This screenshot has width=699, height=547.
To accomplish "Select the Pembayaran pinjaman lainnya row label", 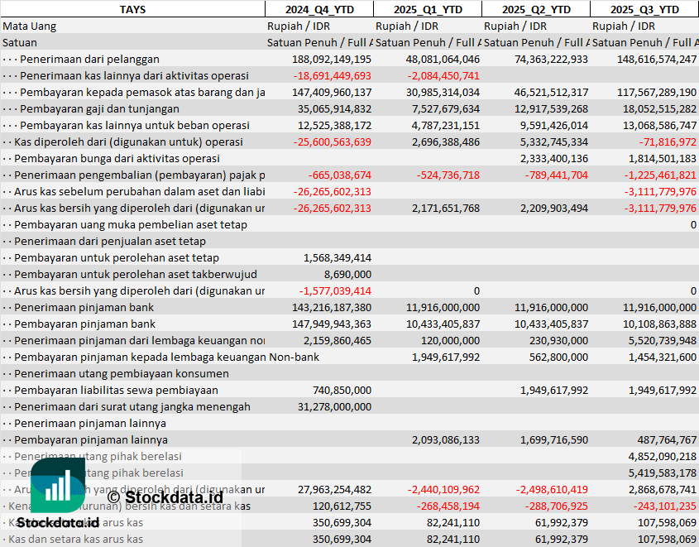I will pyautogui.click(x=91, y=439).
